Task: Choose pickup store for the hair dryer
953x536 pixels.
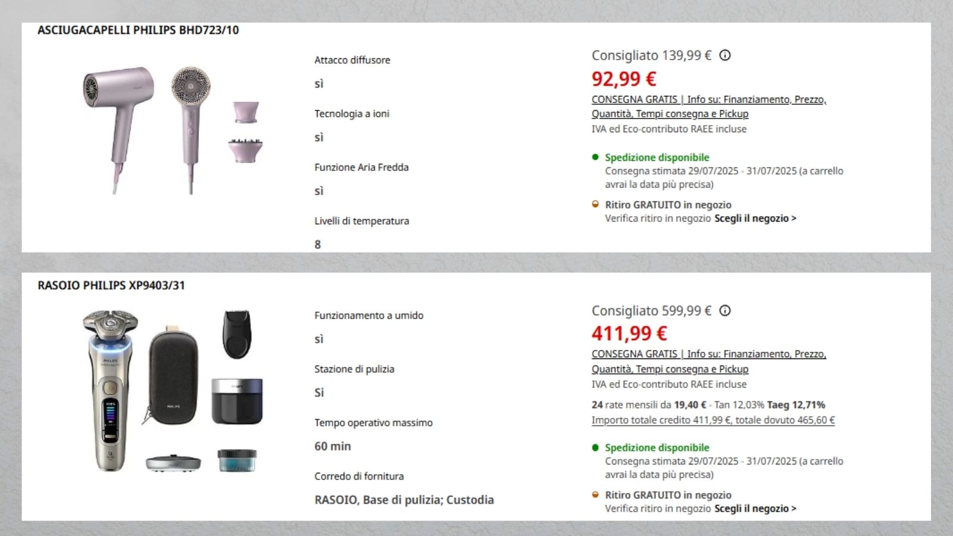Action: pyautogui.click(x=755, y=219)
